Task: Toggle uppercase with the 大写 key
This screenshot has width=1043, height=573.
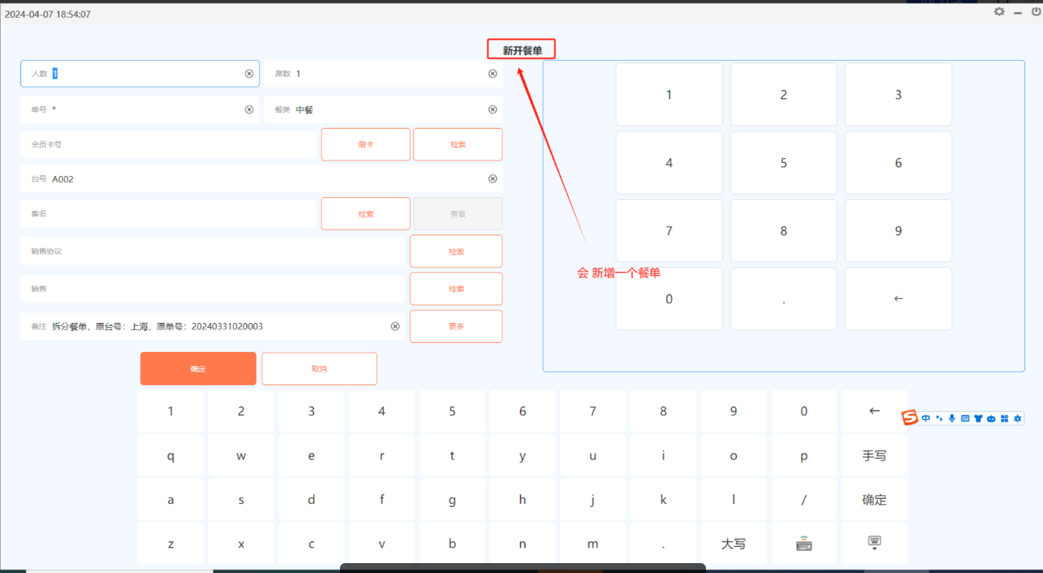Action: coord(733,544)
